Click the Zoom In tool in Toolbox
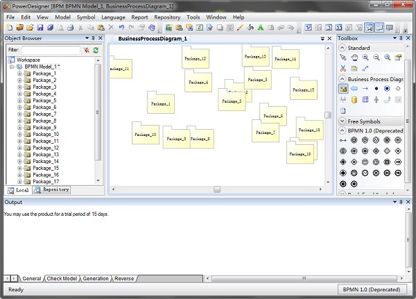Image resolution: width=416 pixels, height=299 pixels. [365, 58]
